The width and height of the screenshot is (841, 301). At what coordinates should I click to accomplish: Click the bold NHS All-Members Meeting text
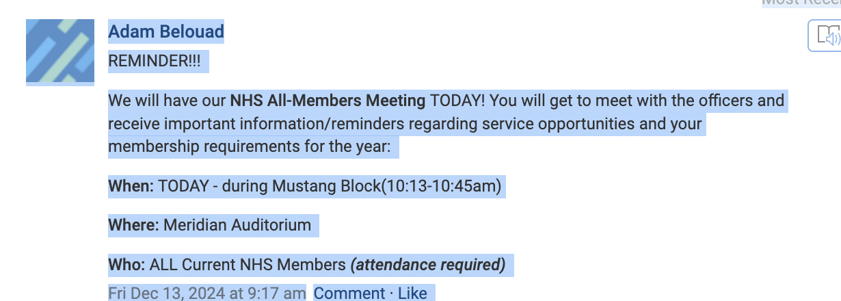pyautogui.click(x=328, y=101)
